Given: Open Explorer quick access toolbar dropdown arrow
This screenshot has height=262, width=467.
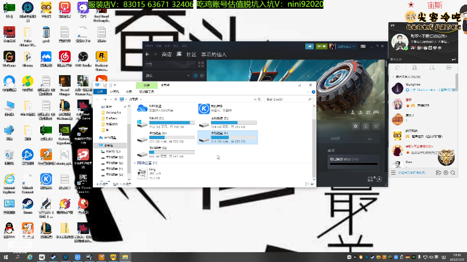Looking at the screenshot, I should (x=115, y=85).
